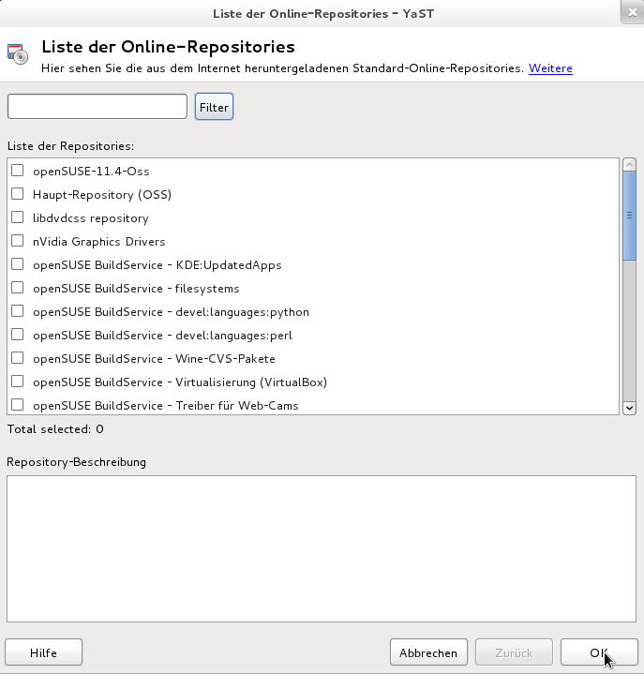The width and height of the screenshot is (644, 674).
Task: Select 'Virtualisierung (VirtualBox)' row text
Action: [251, 382]
